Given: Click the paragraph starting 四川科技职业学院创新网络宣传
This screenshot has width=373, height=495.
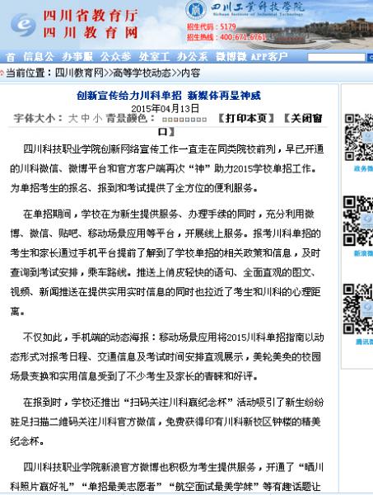Looking at the screenshot, I should tap(167, 168).
